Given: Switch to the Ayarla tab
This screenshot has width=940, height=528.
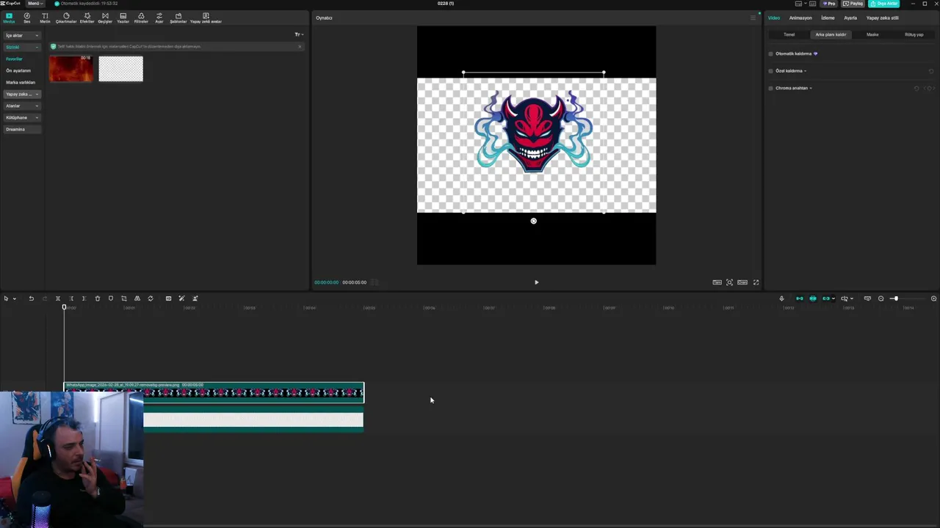Looking at the screenshot, I should 850,18.
